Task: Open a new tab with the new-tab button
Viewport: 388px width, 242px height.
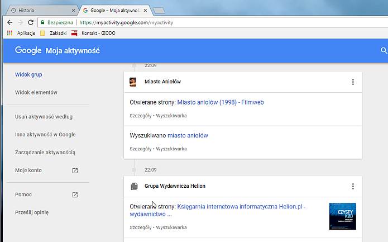Action: 159,11
